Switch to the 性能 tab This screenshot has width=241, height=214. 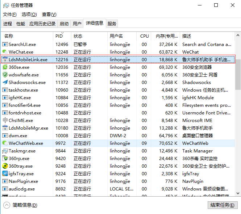click(21, 24)
